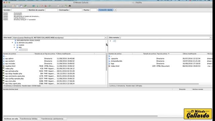Click the local file list vertical scrollbar
The height and width of the screenshot is (121, 215).
[x=106, y=62]
